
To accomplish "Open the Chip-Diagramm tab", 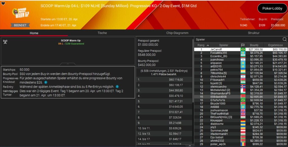I will click(177, 33).
